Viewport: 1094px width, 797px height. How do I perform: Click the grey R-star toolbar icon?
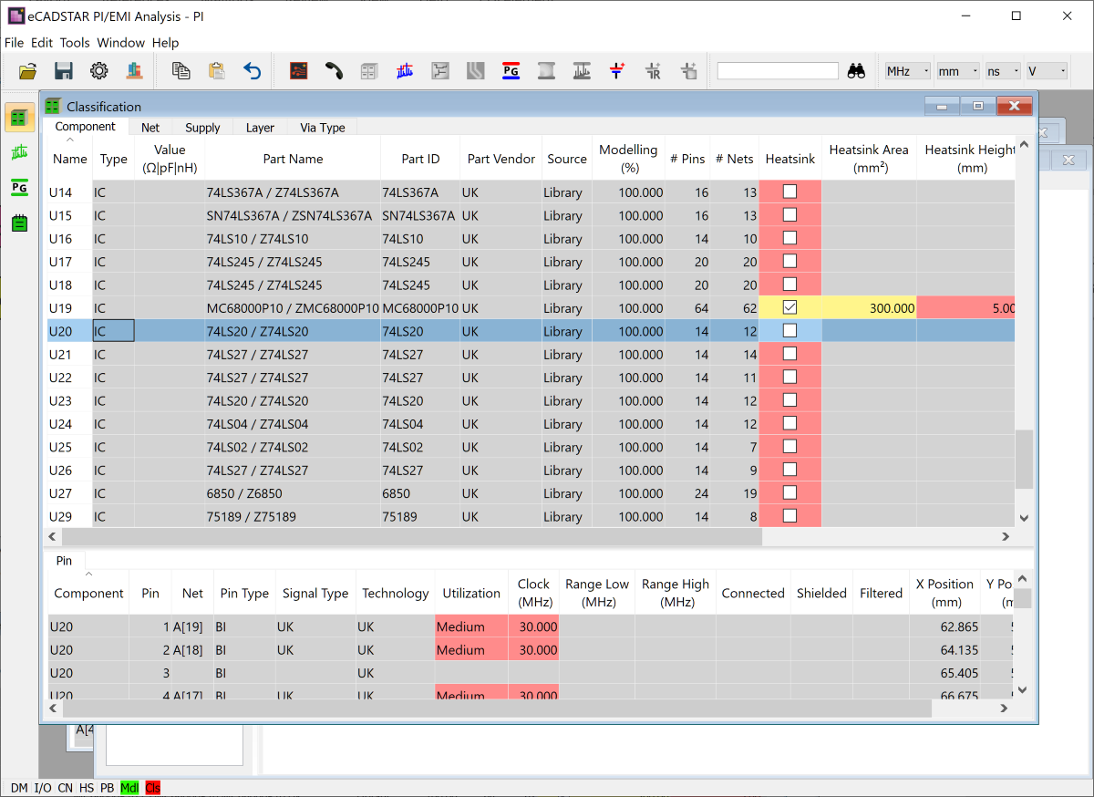[x=653, y=71]
